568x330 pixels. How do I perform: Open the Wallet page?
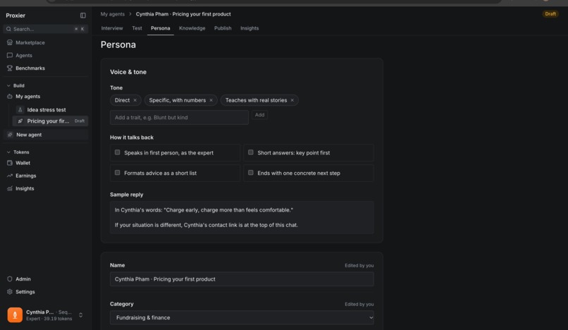(45, 163)
